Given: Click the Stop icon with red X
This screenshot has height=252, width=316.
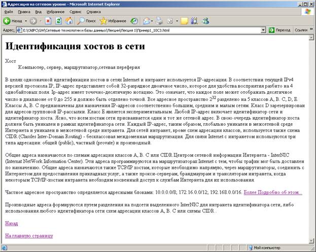Looking at the screenshot, I should coord(48,21).
